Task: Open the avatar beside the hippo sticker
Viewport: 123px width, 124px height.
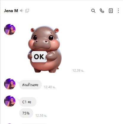Action: pyautogui.click(x=10, y=29)
